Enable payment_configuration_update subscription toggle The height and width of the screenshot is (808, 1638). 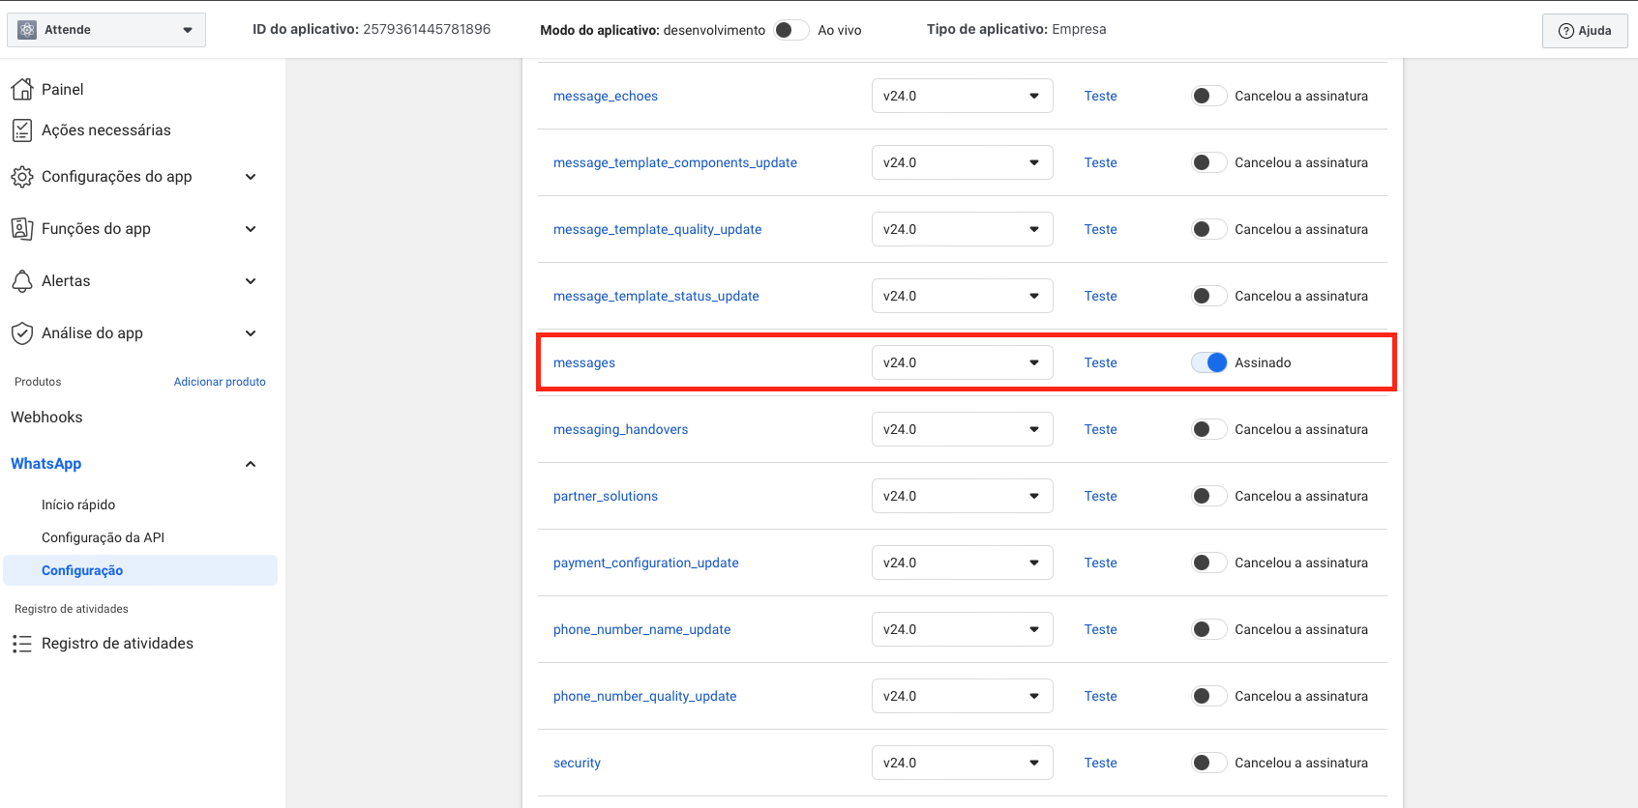pyautogui.click(x=1208, y=563)
